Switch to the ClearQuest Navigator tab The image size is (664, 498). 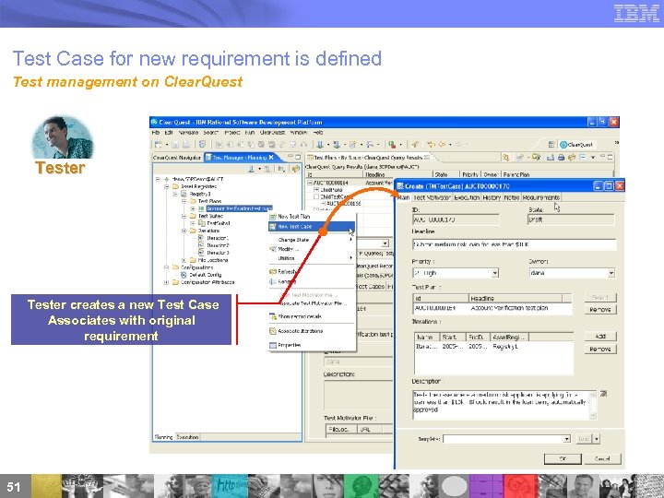pos(177,158)
